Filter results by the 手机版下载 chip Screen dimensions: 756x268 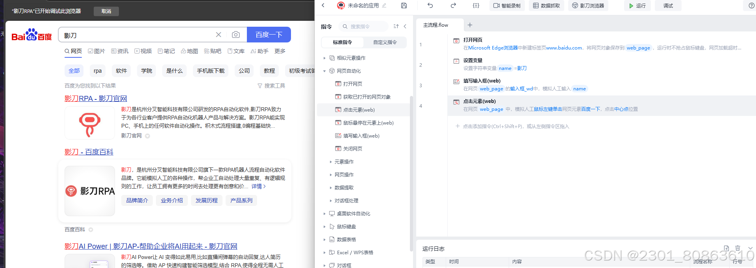(x=211, y=71)
